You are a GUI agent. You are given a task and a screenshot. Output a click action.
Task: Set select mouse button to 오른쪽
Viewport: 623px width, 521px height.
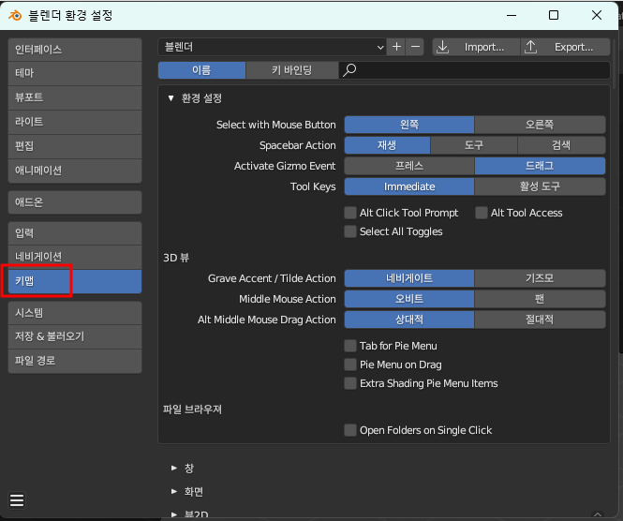click(x=540, y=125)
